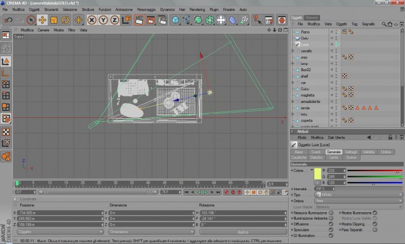
Task: Uncheck the Speculare option
Action: click(x=331, y=230)
